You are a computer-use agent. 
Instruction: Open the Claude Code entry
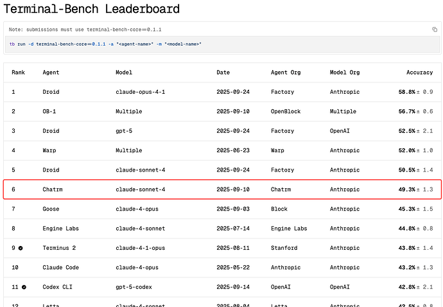point(62,268)
